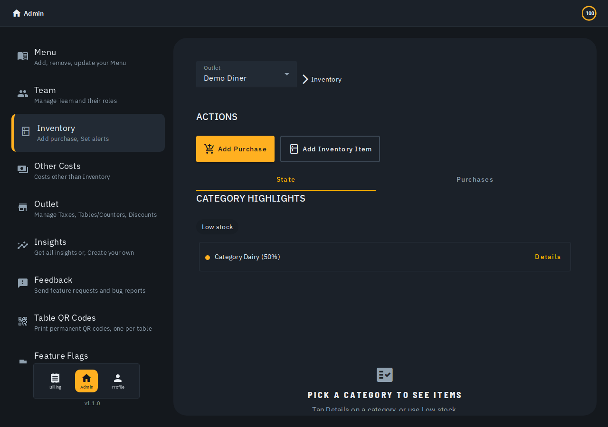This screenshot has height=427, width=608.
Task: Switch to the State tab
Action: 286,180
